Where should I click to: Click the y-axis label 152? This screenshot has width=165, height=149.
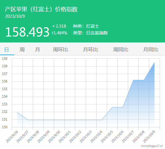point(5,112)
